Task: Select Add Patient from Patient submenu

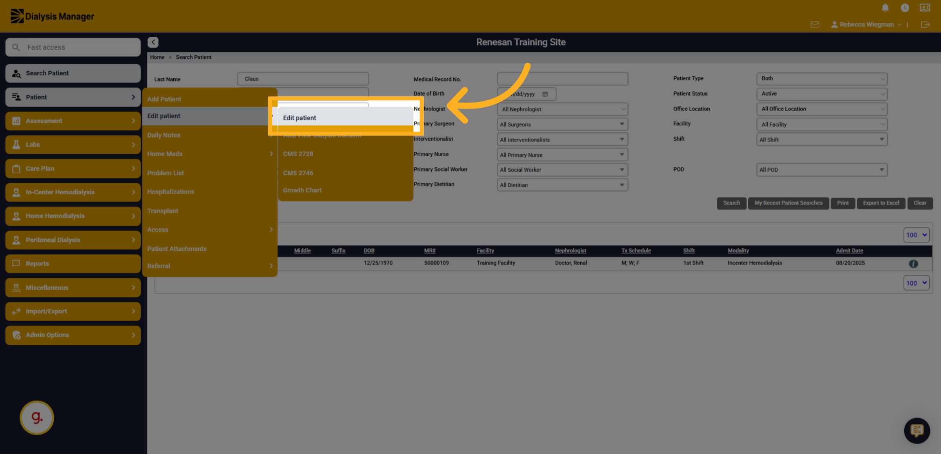Action: coord(210,99)
